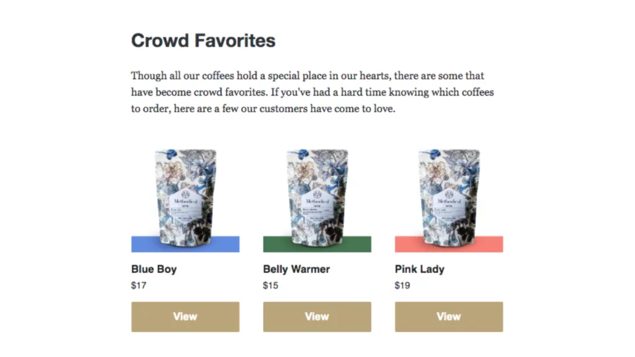Click the $17 price for Blue Boy

pyautogui.click(x=138, y=285)
